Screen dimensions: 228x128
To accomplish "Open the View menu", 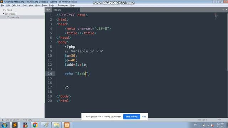I will tap(31, 5).
